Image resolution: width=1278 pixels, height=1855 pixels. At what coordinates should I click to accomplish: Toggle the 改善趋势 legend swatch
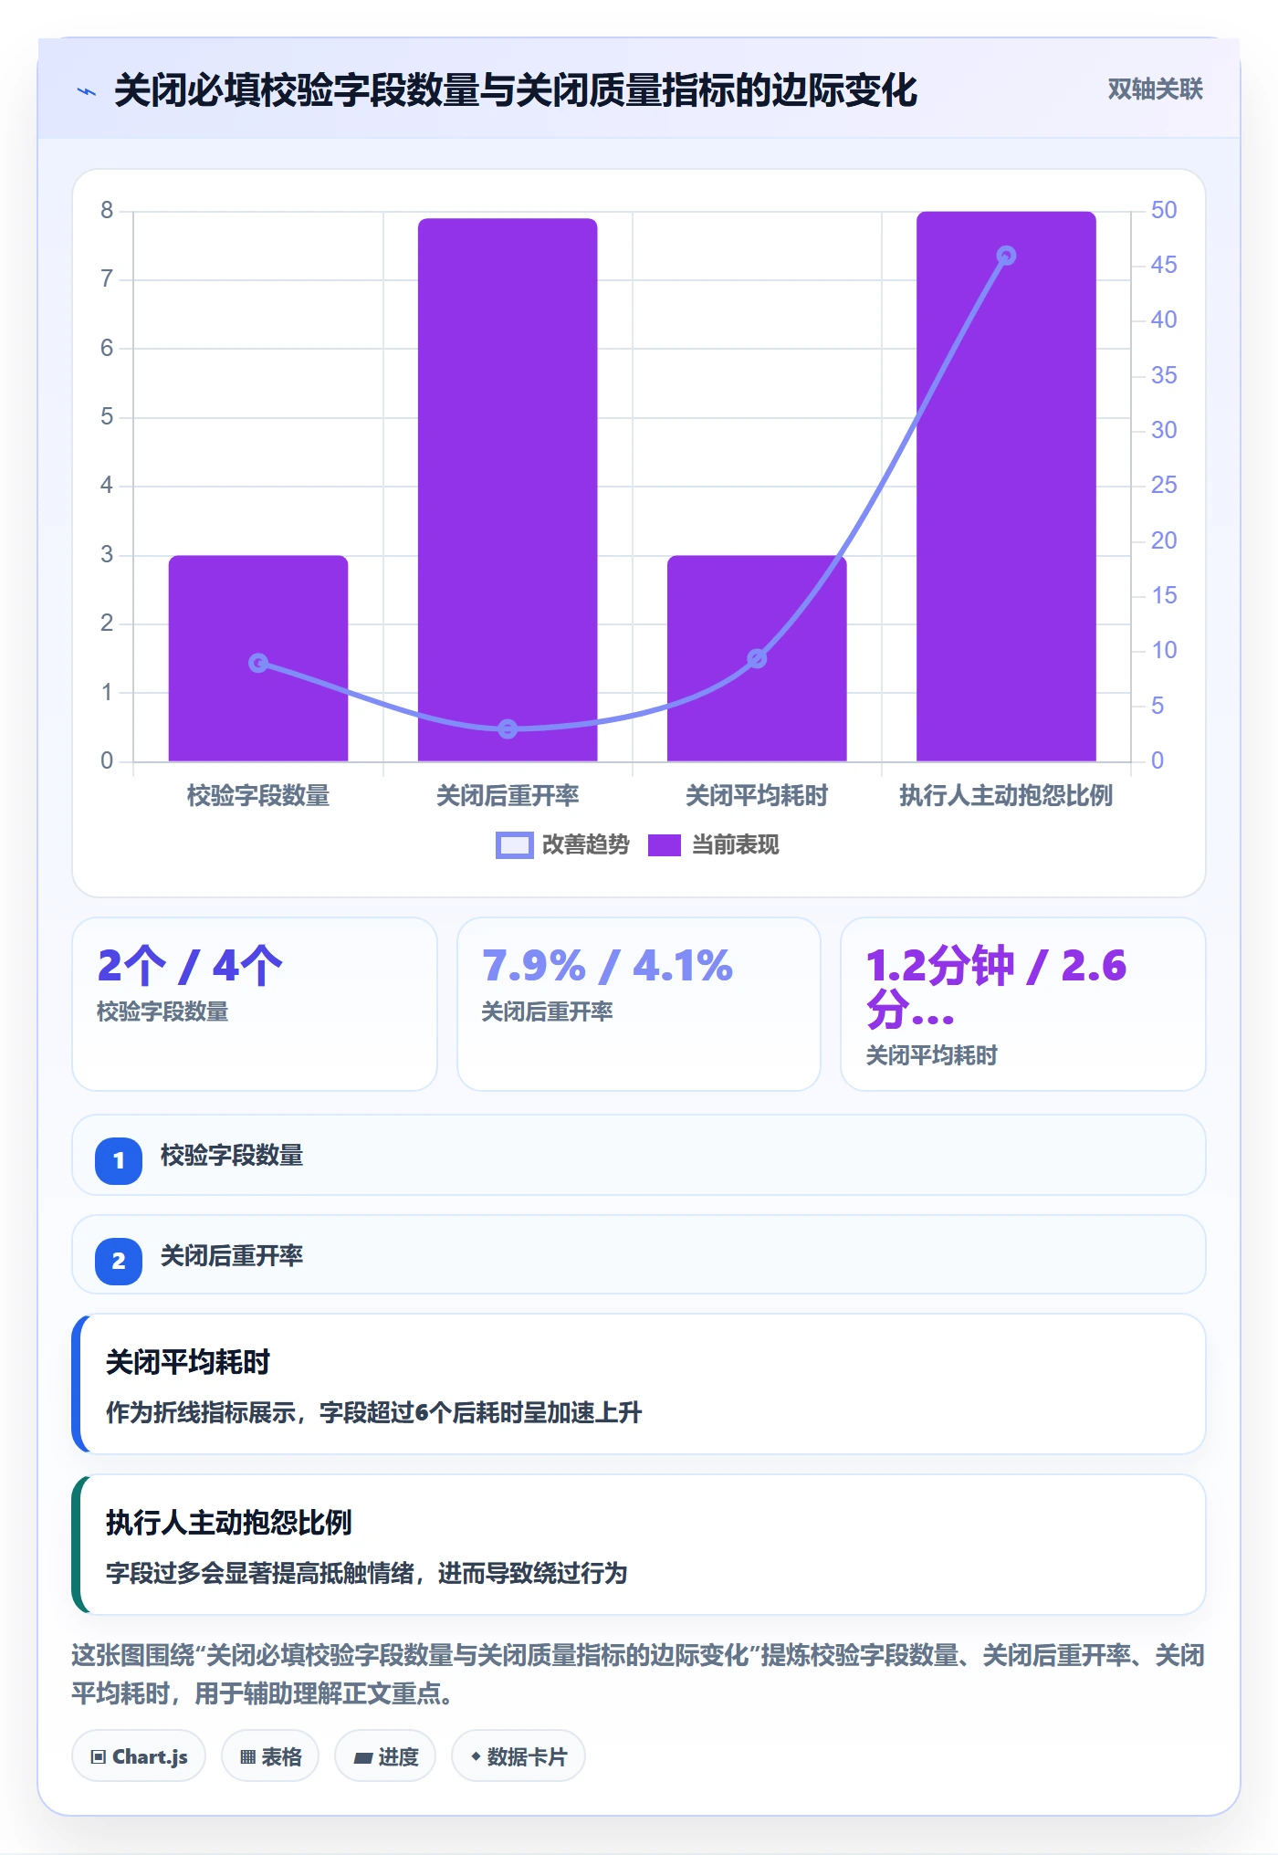click(514, 845)
